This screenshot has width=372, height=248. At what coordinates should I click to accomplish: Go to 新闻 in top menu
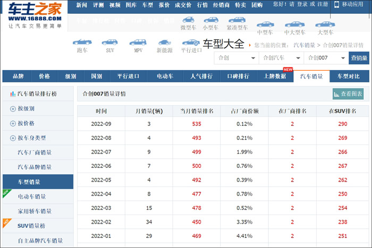(x=82, y=5)
